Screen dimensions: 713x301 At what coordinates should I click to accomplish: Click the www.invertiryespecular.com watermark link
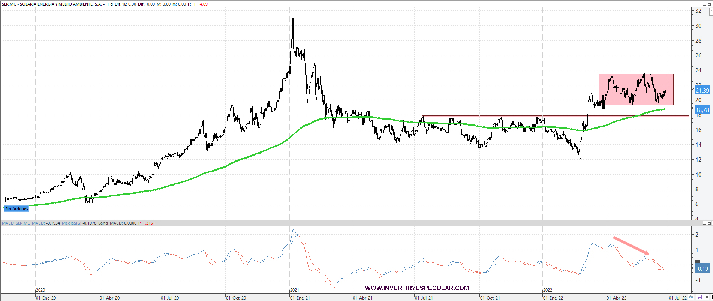[x=417, y=288]
